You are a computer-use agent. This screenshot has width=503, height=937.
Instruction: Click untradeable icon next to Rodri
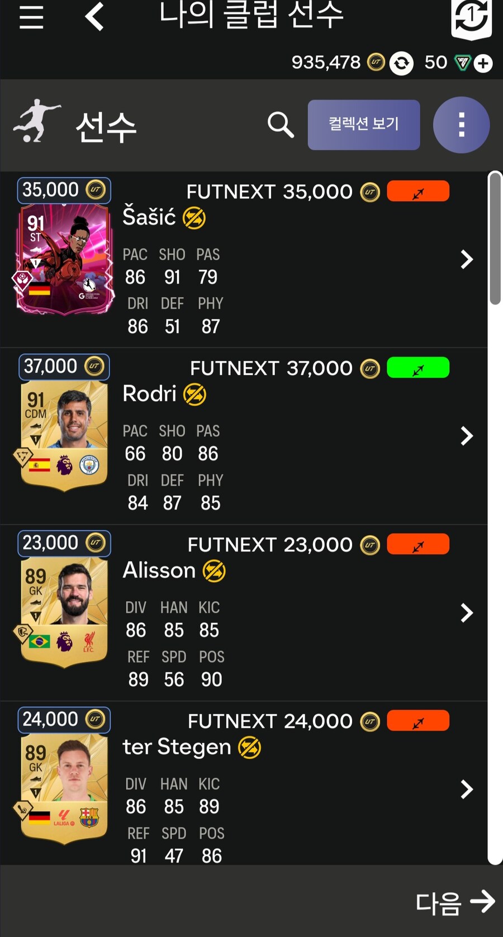click(x=194, y=394)
